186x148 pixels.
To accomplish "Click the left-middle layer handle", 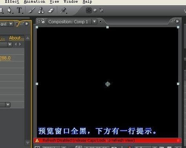I will pyautogui.click(x=37, y=84).
